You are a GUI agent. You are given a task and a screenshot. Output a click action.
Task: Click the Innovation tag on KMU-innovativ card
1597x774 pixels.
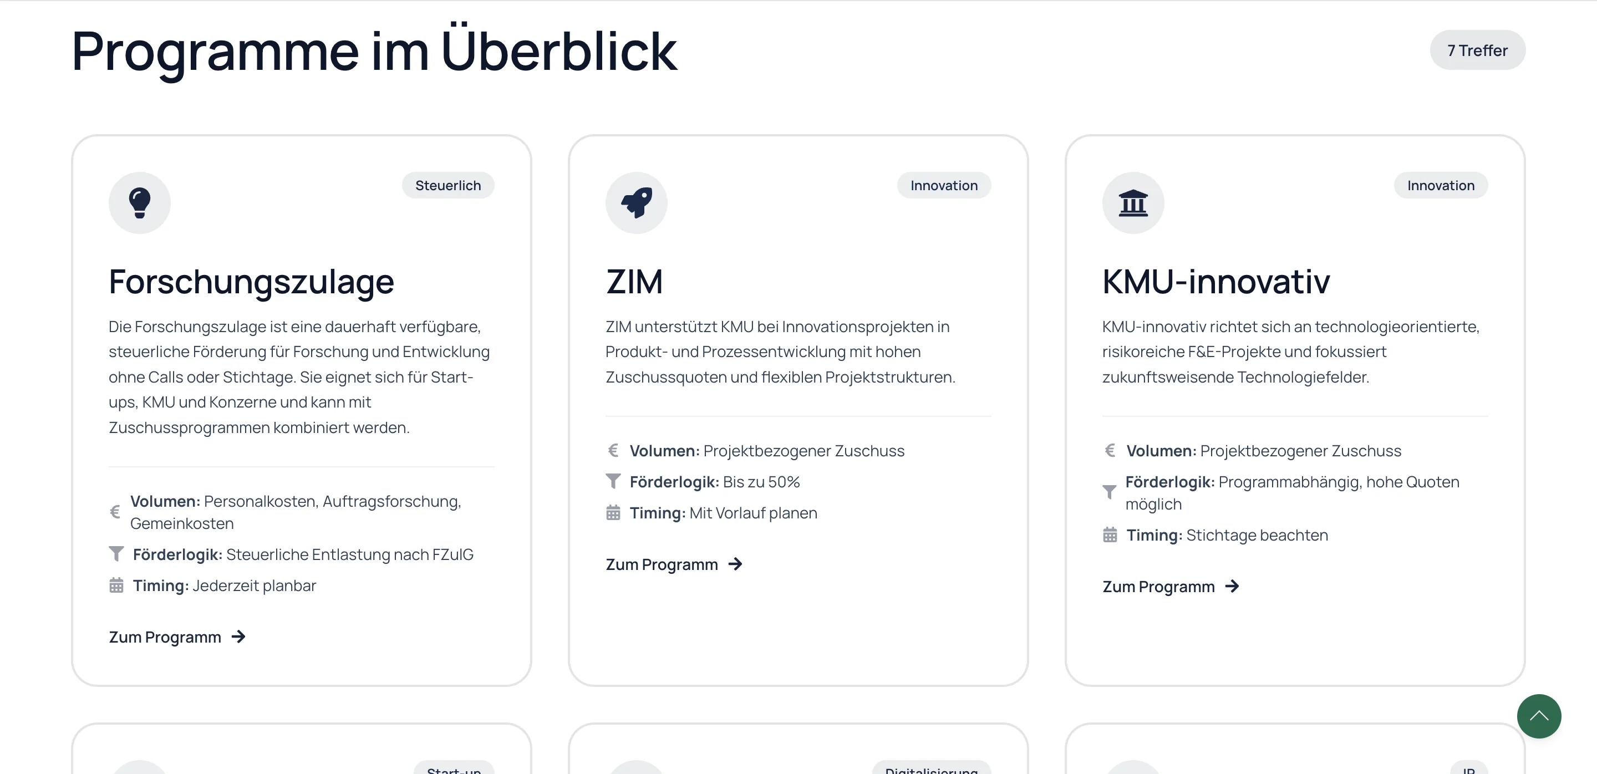(1440, 185)
